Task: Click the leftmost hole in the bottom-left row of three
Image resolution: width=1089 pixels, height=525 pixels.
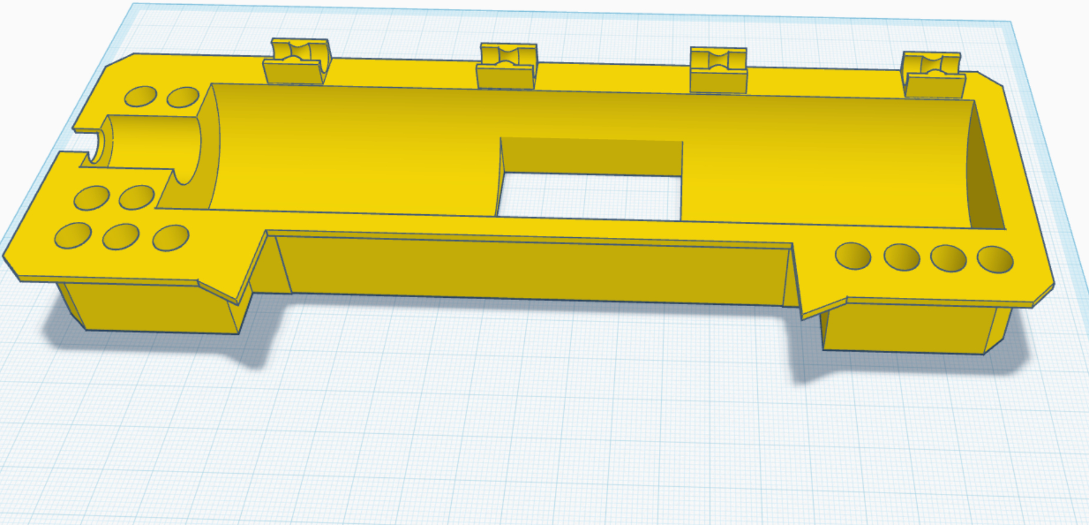Action: [x=73, y=235]
